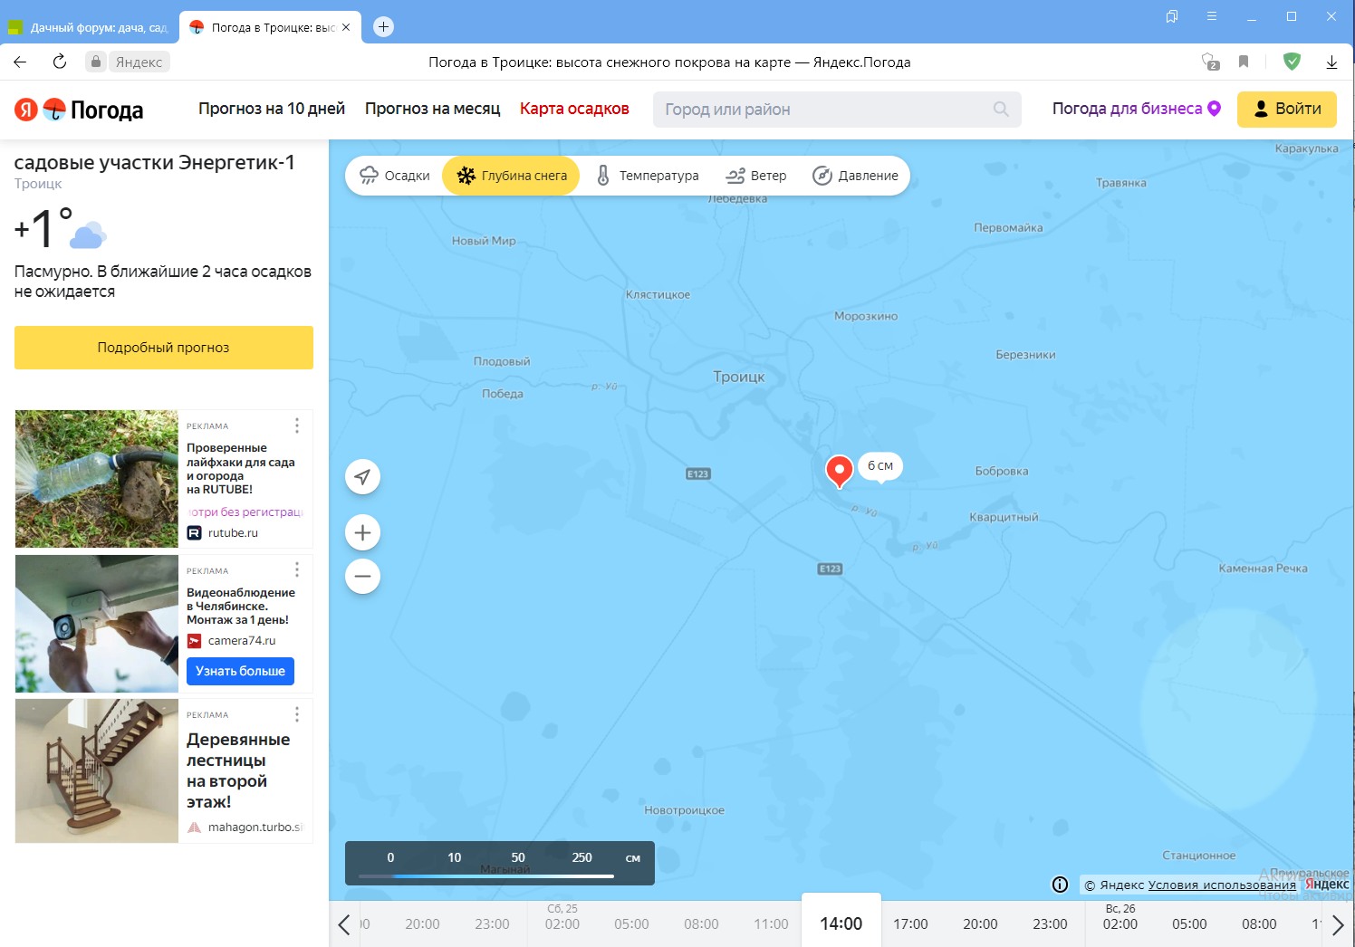This screenshot has width=1355, height=947.
Task: Focus the Город или район search field
Action: [837, 110]
